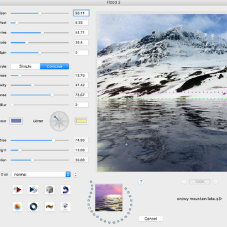
Task: Click the golden wave icon
Action: 50,207
